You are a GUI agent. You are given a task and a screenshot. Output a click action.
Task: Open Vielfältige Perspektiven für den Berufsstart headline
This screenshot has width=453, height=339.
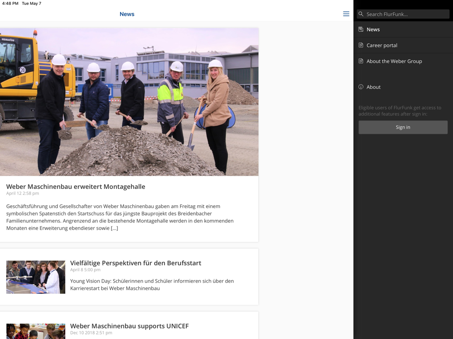pos(135,263)
